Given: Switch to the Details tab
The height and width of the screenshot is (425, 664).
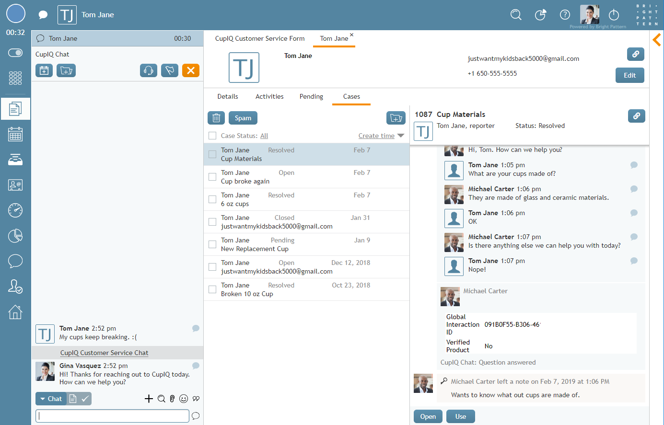Looking at the screenshot, I should coord(228,96).
